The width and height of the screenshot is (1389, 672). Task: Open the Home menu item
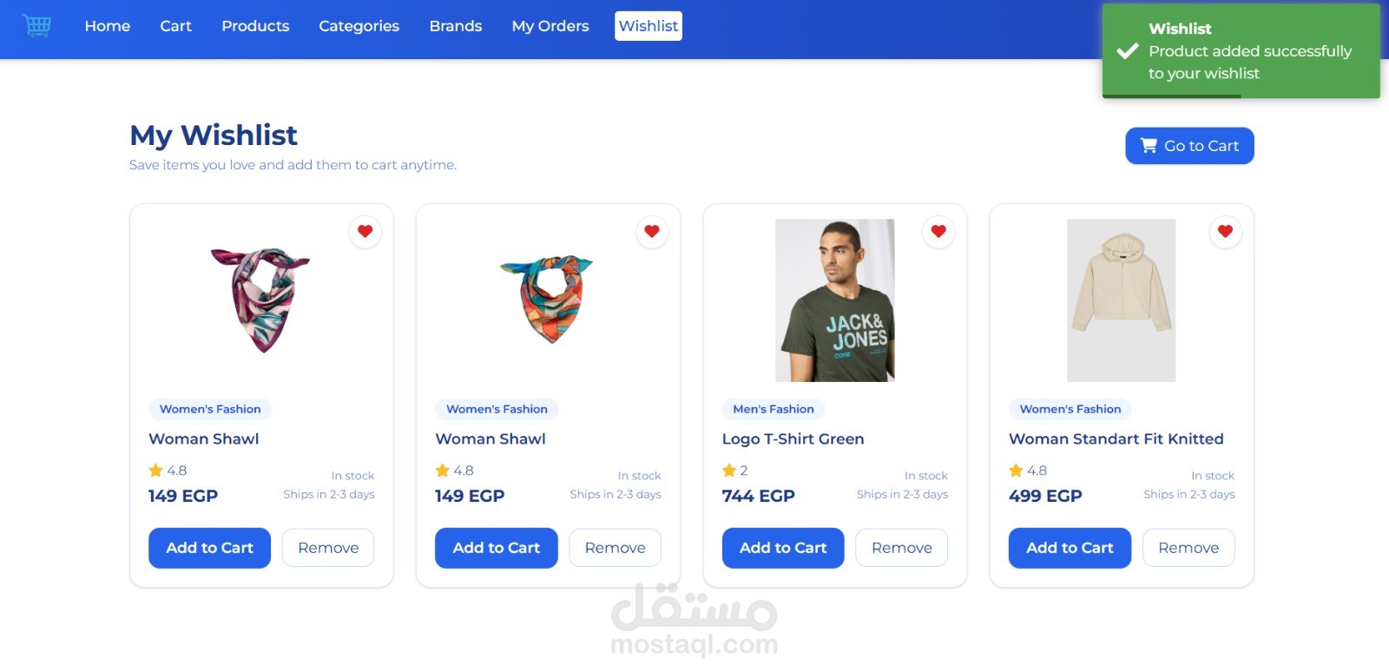pyautogui.click(x=108, y=26)
